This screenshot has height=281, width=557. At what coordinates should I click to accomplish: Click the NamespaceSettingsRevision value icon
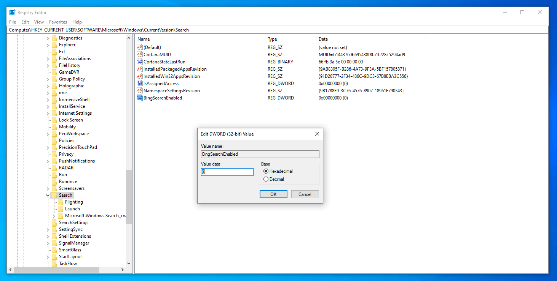(x=139, y=91)
